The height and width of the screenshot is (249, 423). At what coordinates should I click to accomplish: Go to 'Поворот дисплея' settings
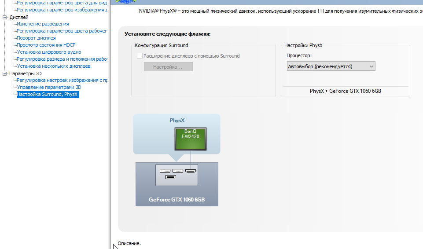tap(36, 38)
